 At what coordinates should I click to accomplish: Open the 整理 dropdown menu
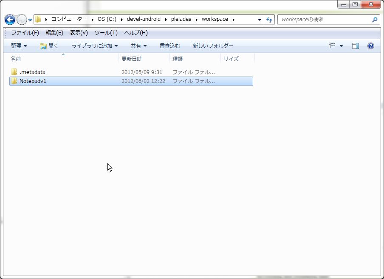pyautogui.click(x=19, y=46)
